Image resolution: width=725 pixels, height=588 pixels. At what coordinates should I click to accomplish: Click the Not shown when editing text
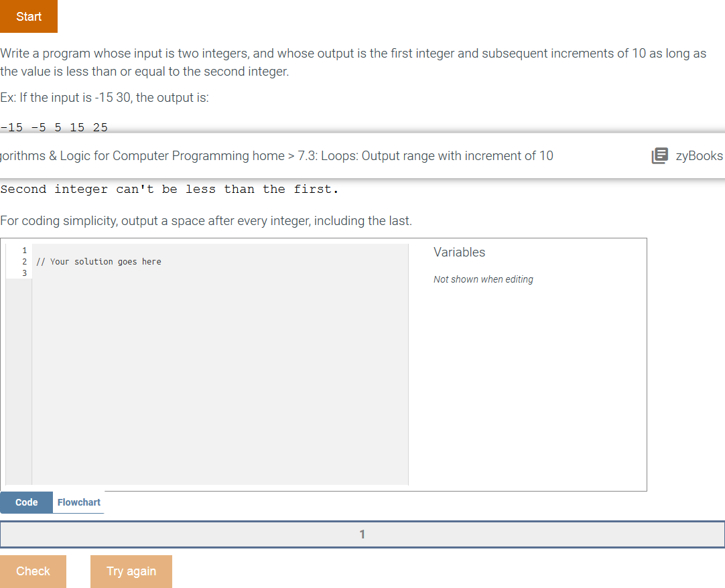483,279
